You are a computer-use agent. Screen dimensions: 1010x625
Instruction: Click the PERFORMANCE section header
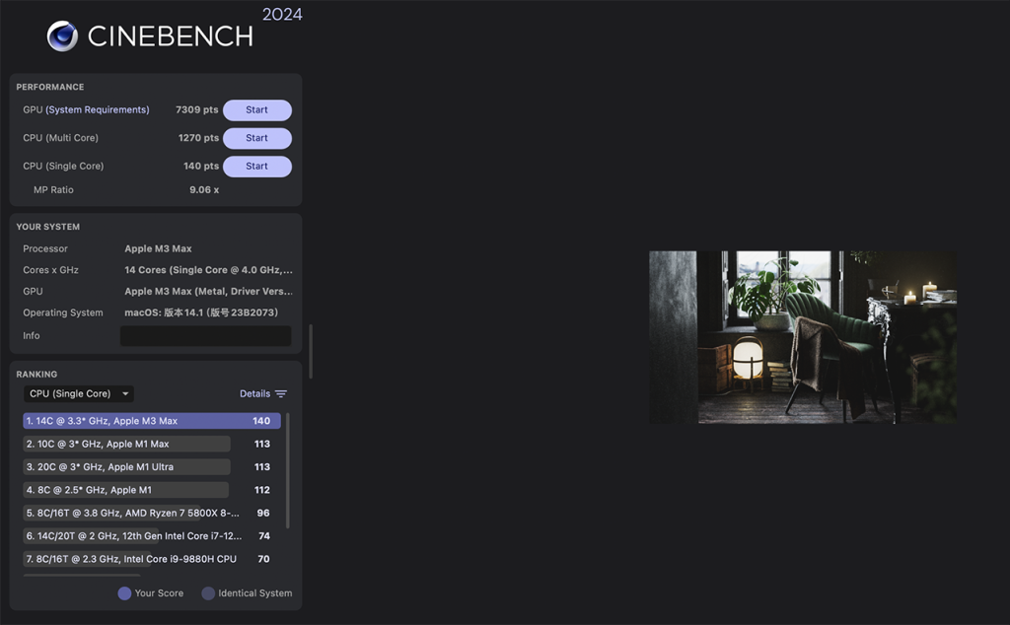(50, 87)
